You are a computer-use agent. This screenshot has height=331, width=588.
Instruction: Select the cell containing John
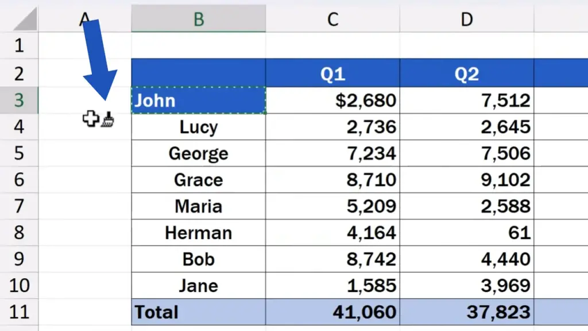(198, 101)
